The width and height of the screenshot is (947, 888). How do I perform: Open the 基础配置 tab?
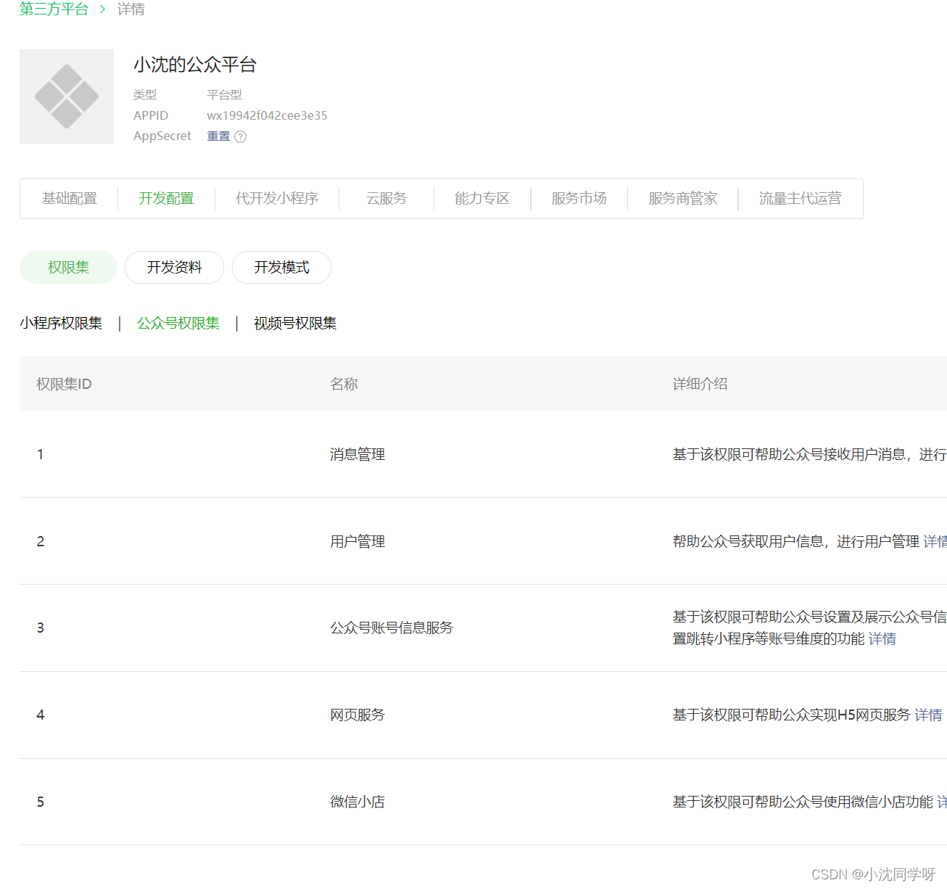pos(70,199)
